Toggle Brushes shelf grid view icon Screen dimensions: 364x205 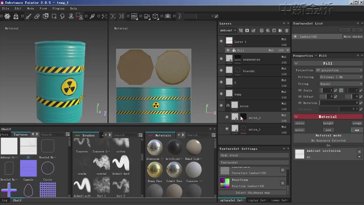(140, 135)
